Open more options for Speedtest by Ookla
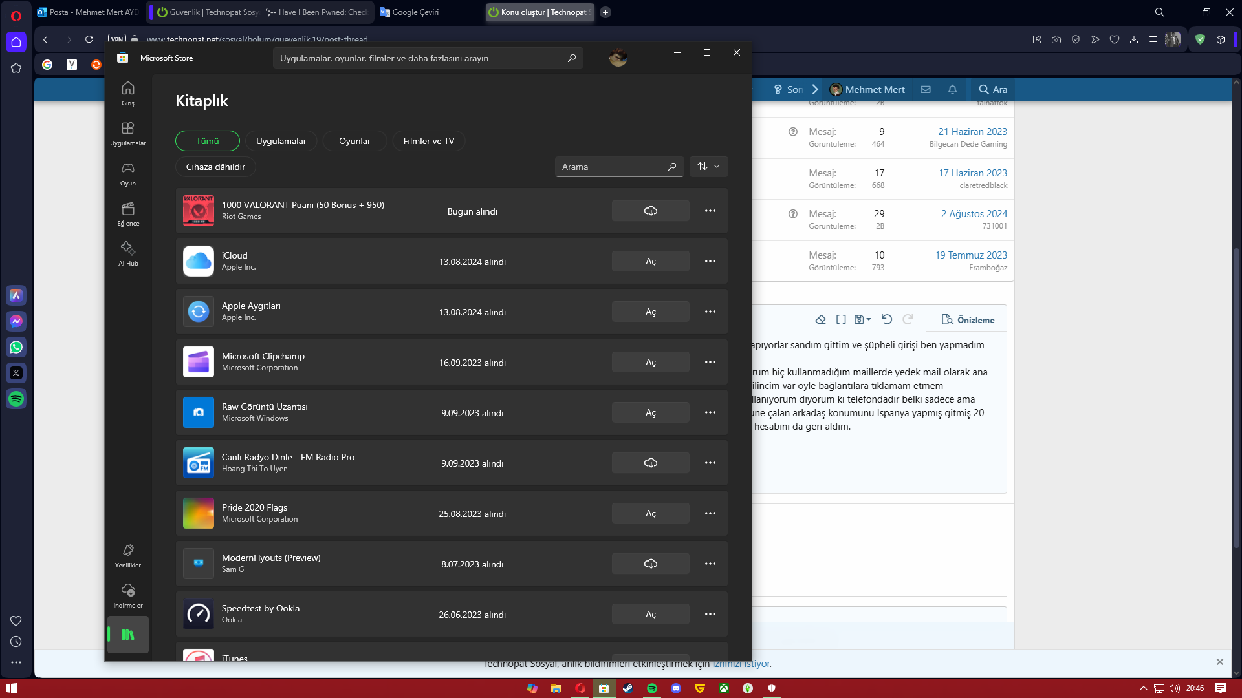The width and height of the screenshot is (1242, 698). click(x=710, y=614)
